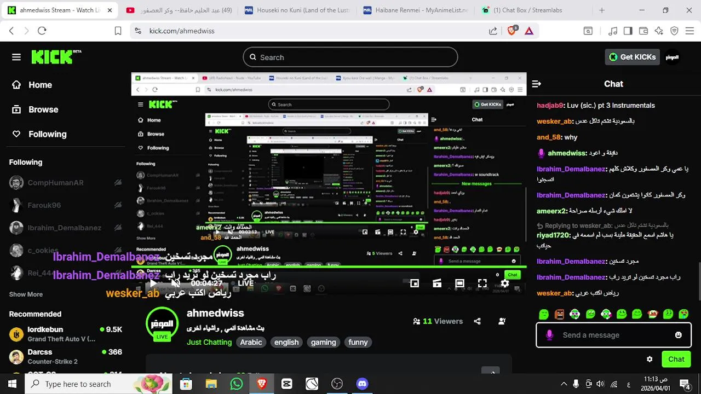The width and height of the screenshot is (701, 394).
Task: Enter fullscreen in the stream player
Action: coord(482,283)
